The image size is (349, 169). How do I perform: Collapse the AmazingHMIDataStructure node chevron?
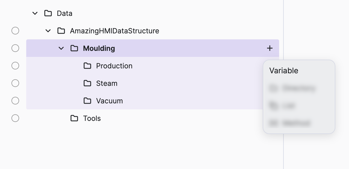click(48, 31)
